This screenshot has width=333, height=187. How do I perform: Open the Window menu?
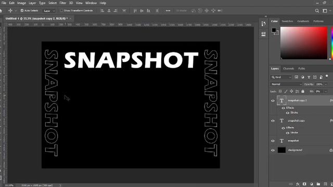click(91, 3)
